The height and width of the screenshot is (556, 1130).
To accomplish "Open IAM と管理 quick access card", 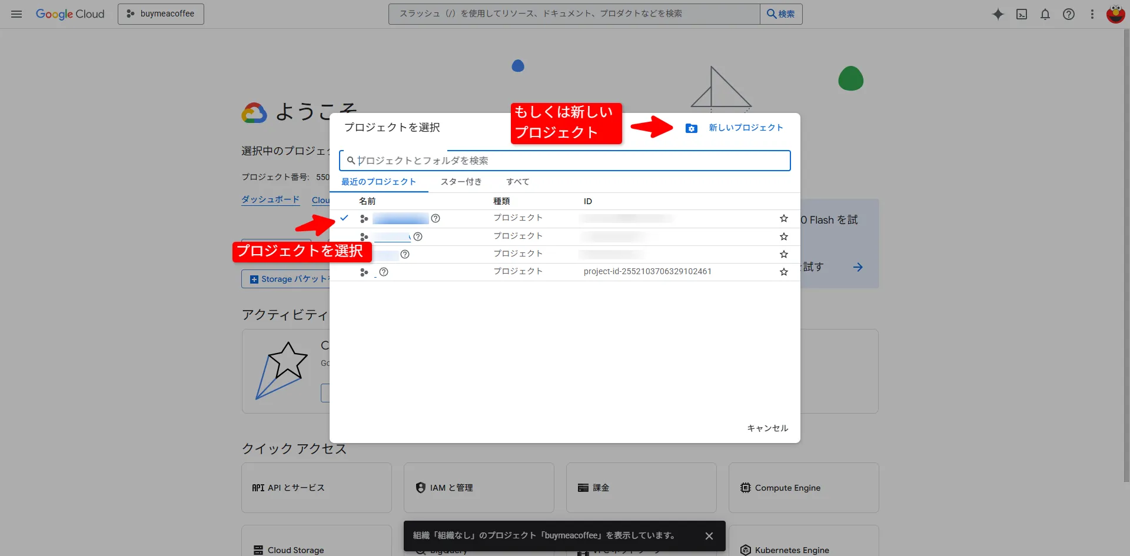I will [479, 488].
